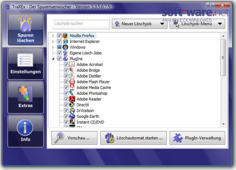Viewport: 236px width, 170px height.
Task: Toggle the Windows partial checkbox
Action: (x=59, y=47)
